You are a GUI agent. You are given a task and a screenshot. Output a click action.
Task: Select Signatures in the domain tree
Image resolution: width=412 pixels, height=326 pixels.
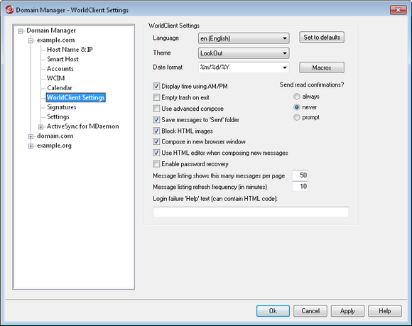(62, 107)
